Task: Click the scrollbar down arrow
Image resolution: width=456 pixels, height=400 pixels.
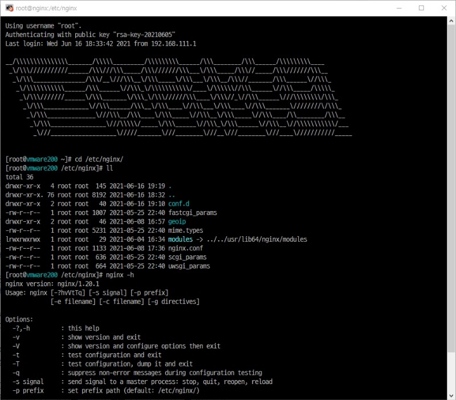Action: coord(451,395)
